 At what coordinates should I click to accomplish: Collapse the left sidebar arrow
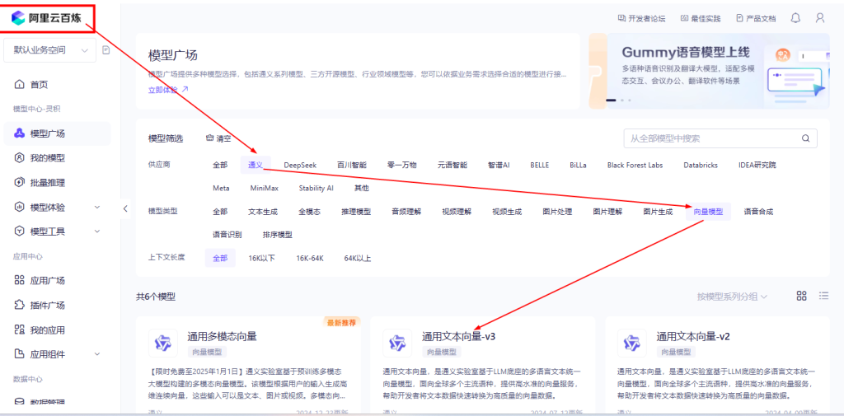pyautogui.click(x=125, y=208)
